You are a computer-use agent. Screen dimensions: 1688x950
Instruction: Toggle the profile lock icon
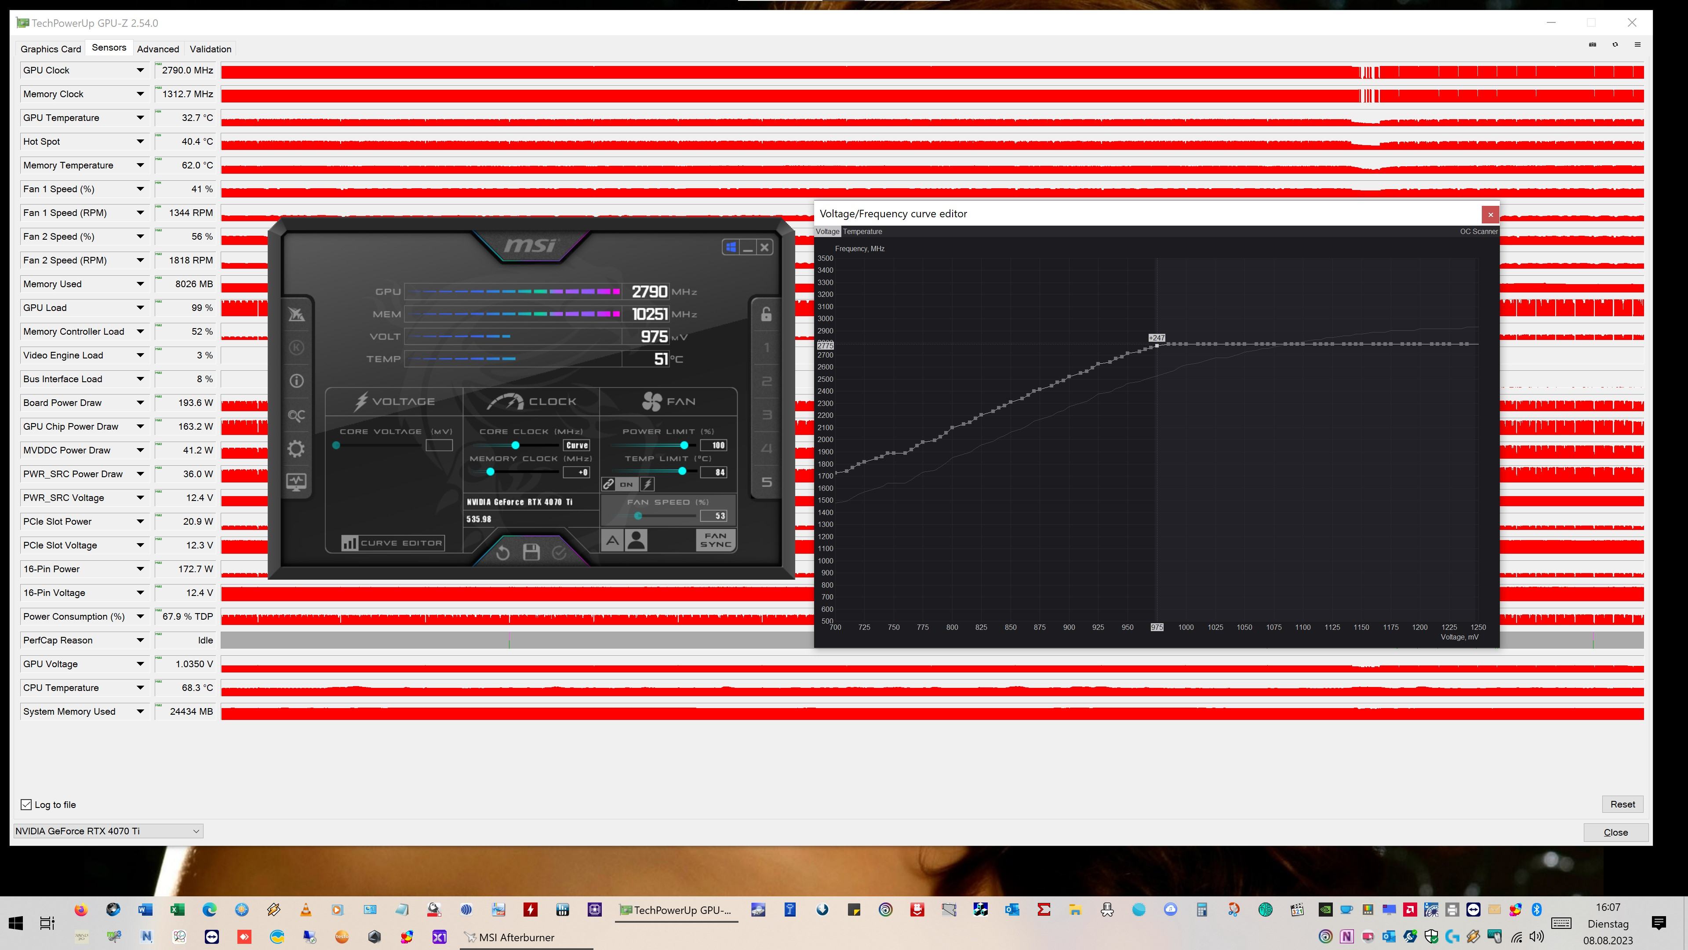click(x=766, y=314)
